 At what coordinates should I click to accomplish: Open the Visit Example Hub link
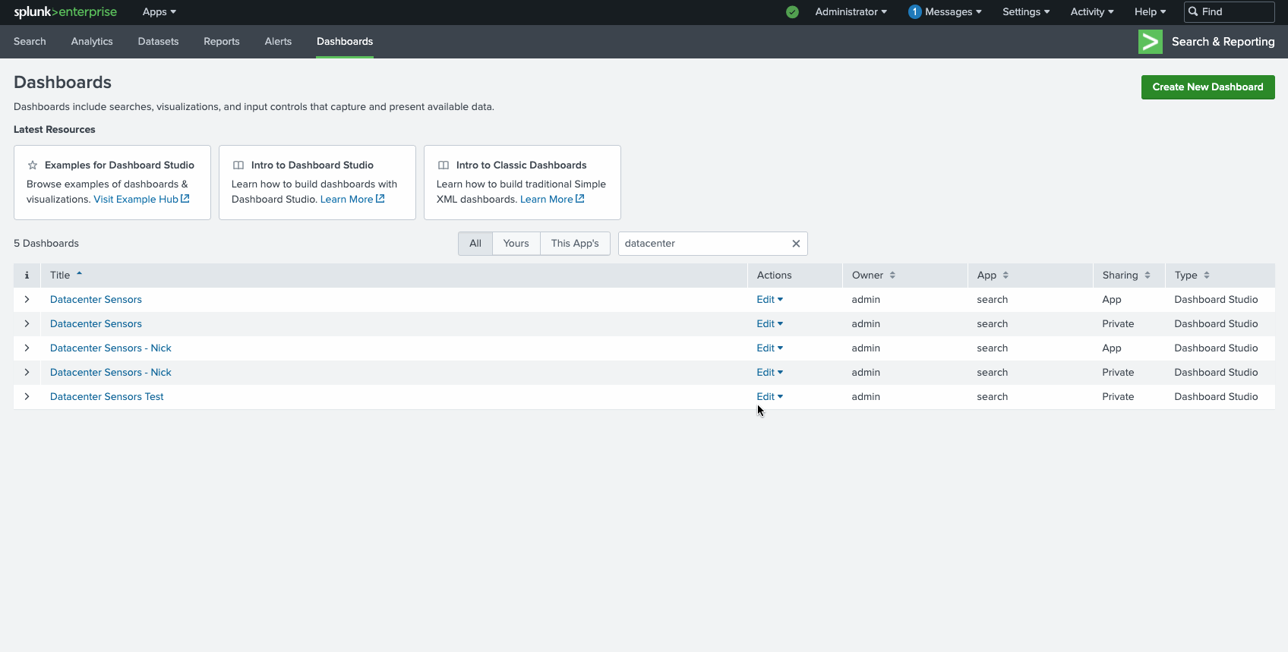(x=140, y=200)
